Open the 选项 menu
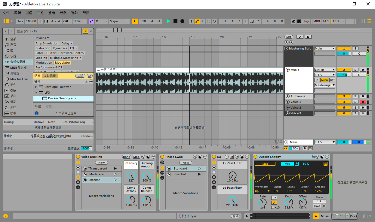This screenshot has width=375, height=222. 75,13
